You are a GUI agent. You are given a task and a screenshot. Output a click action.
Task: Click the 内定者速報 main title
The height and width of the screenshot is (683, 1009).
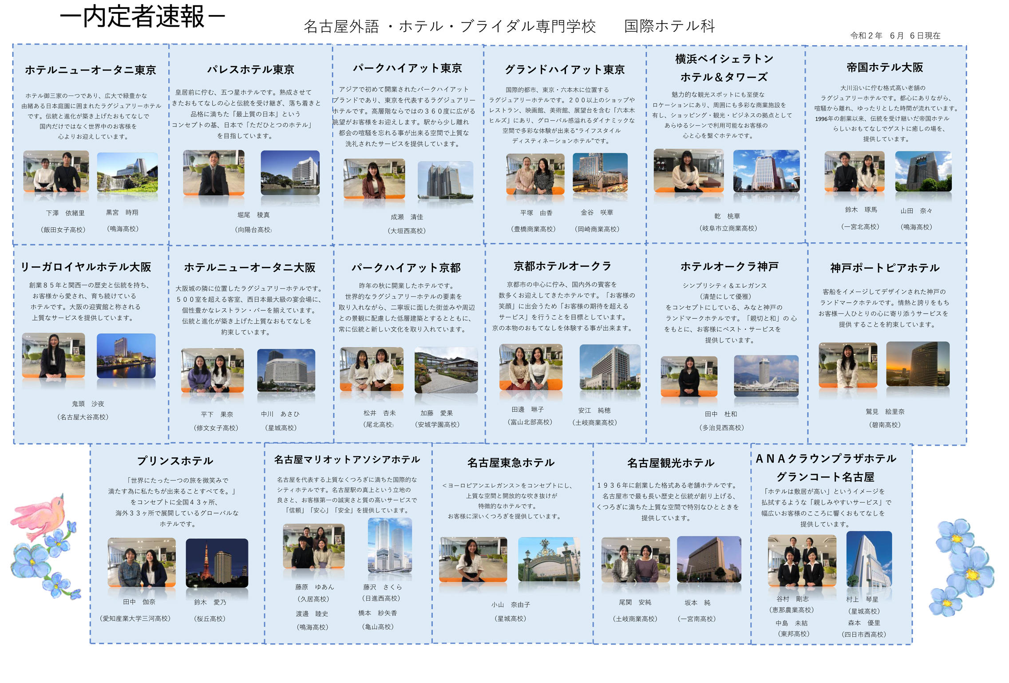tap(142, 17)
